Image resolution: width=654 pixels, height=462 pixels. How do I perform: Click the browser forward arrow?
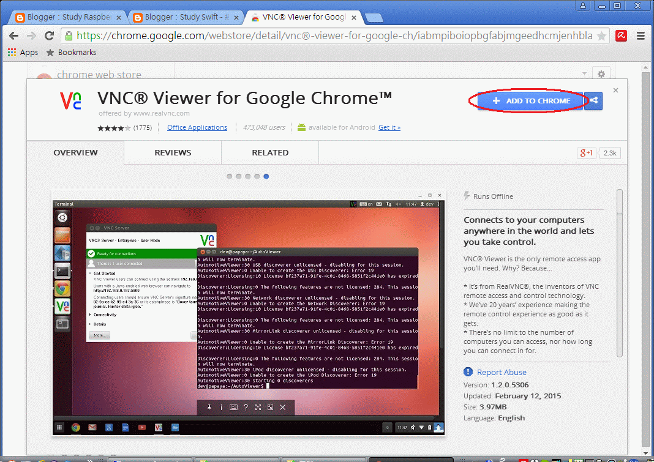31,36
